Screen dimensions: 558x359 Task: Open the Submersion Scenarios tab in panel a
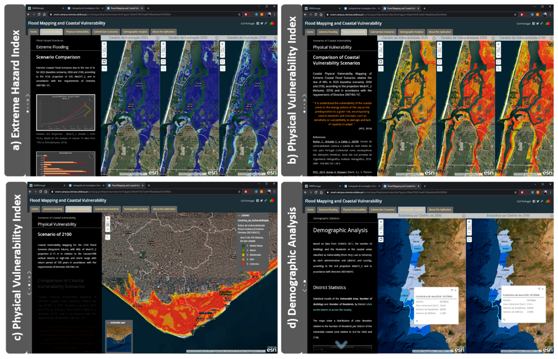106,32
